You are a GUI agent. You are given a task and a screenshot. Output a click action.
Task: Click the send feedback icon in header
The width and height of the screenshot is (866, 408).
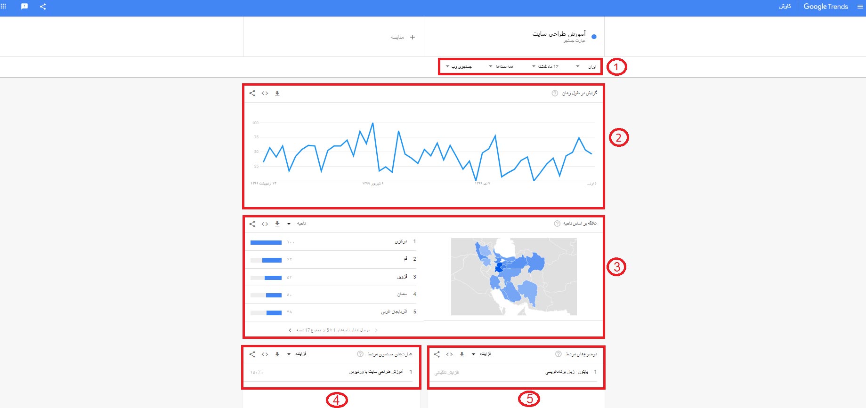[x=24, y=7]
